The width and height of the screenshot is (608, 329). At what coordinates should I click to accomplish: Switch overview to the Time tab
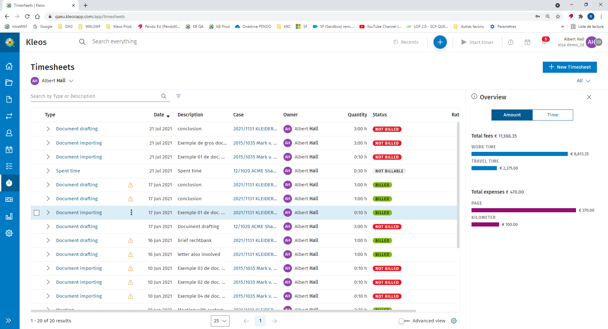553,115
